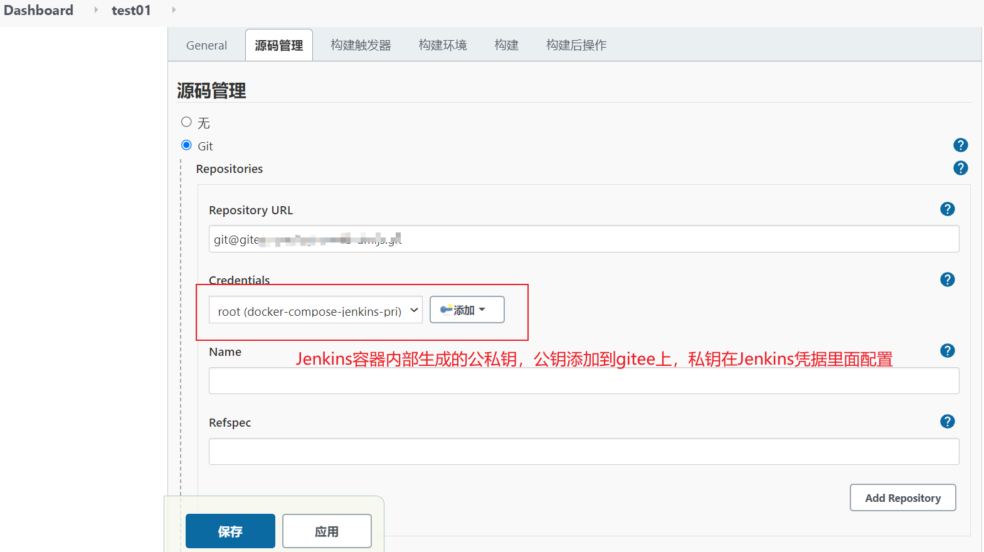
Task: Focus the Refspec input field
Action: click(584, 451)
